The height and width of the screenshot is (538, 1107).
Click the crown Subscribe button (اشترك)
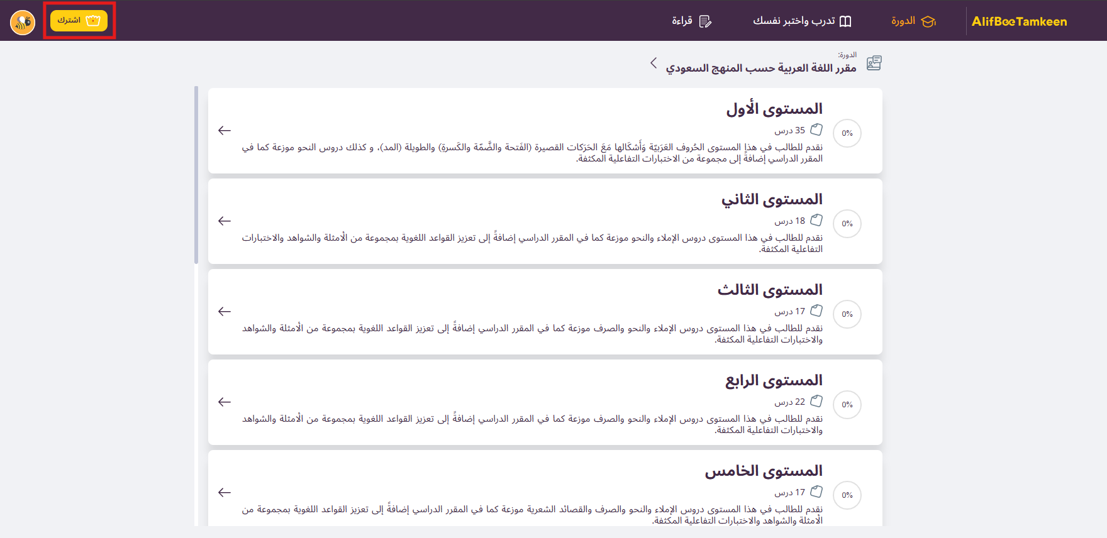pyautogui.click(x=79, y=21)
